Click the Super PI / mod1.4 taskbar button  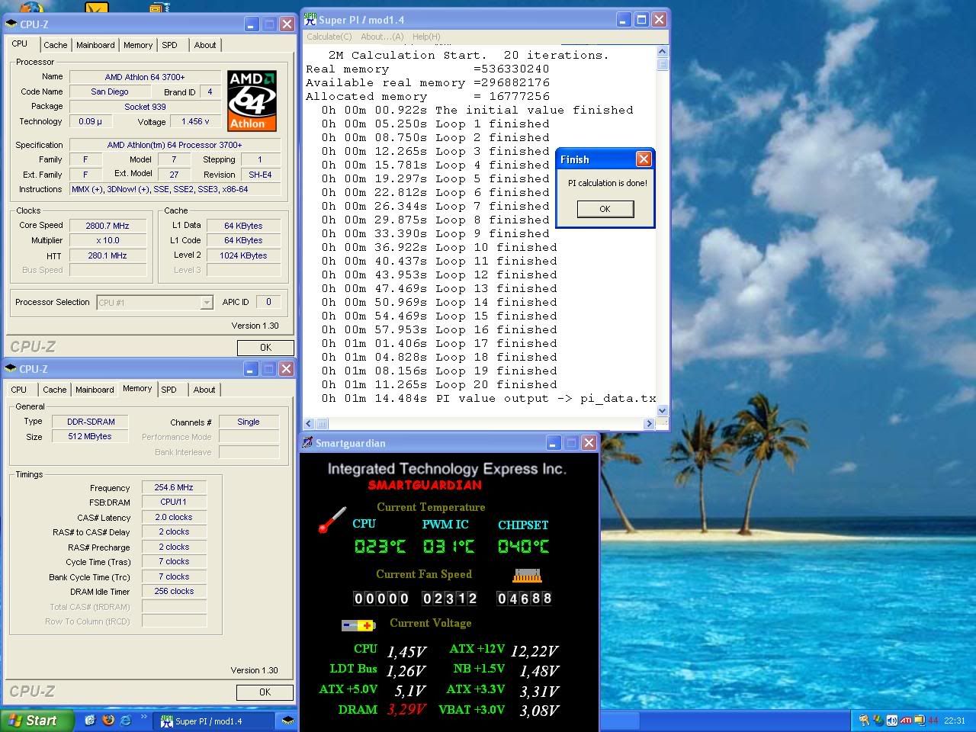(x=213, y=721)
